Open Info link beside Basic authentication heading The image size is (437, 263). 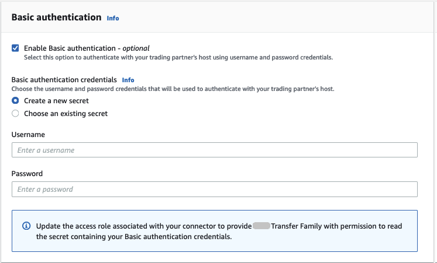click(x=113, y=18)
